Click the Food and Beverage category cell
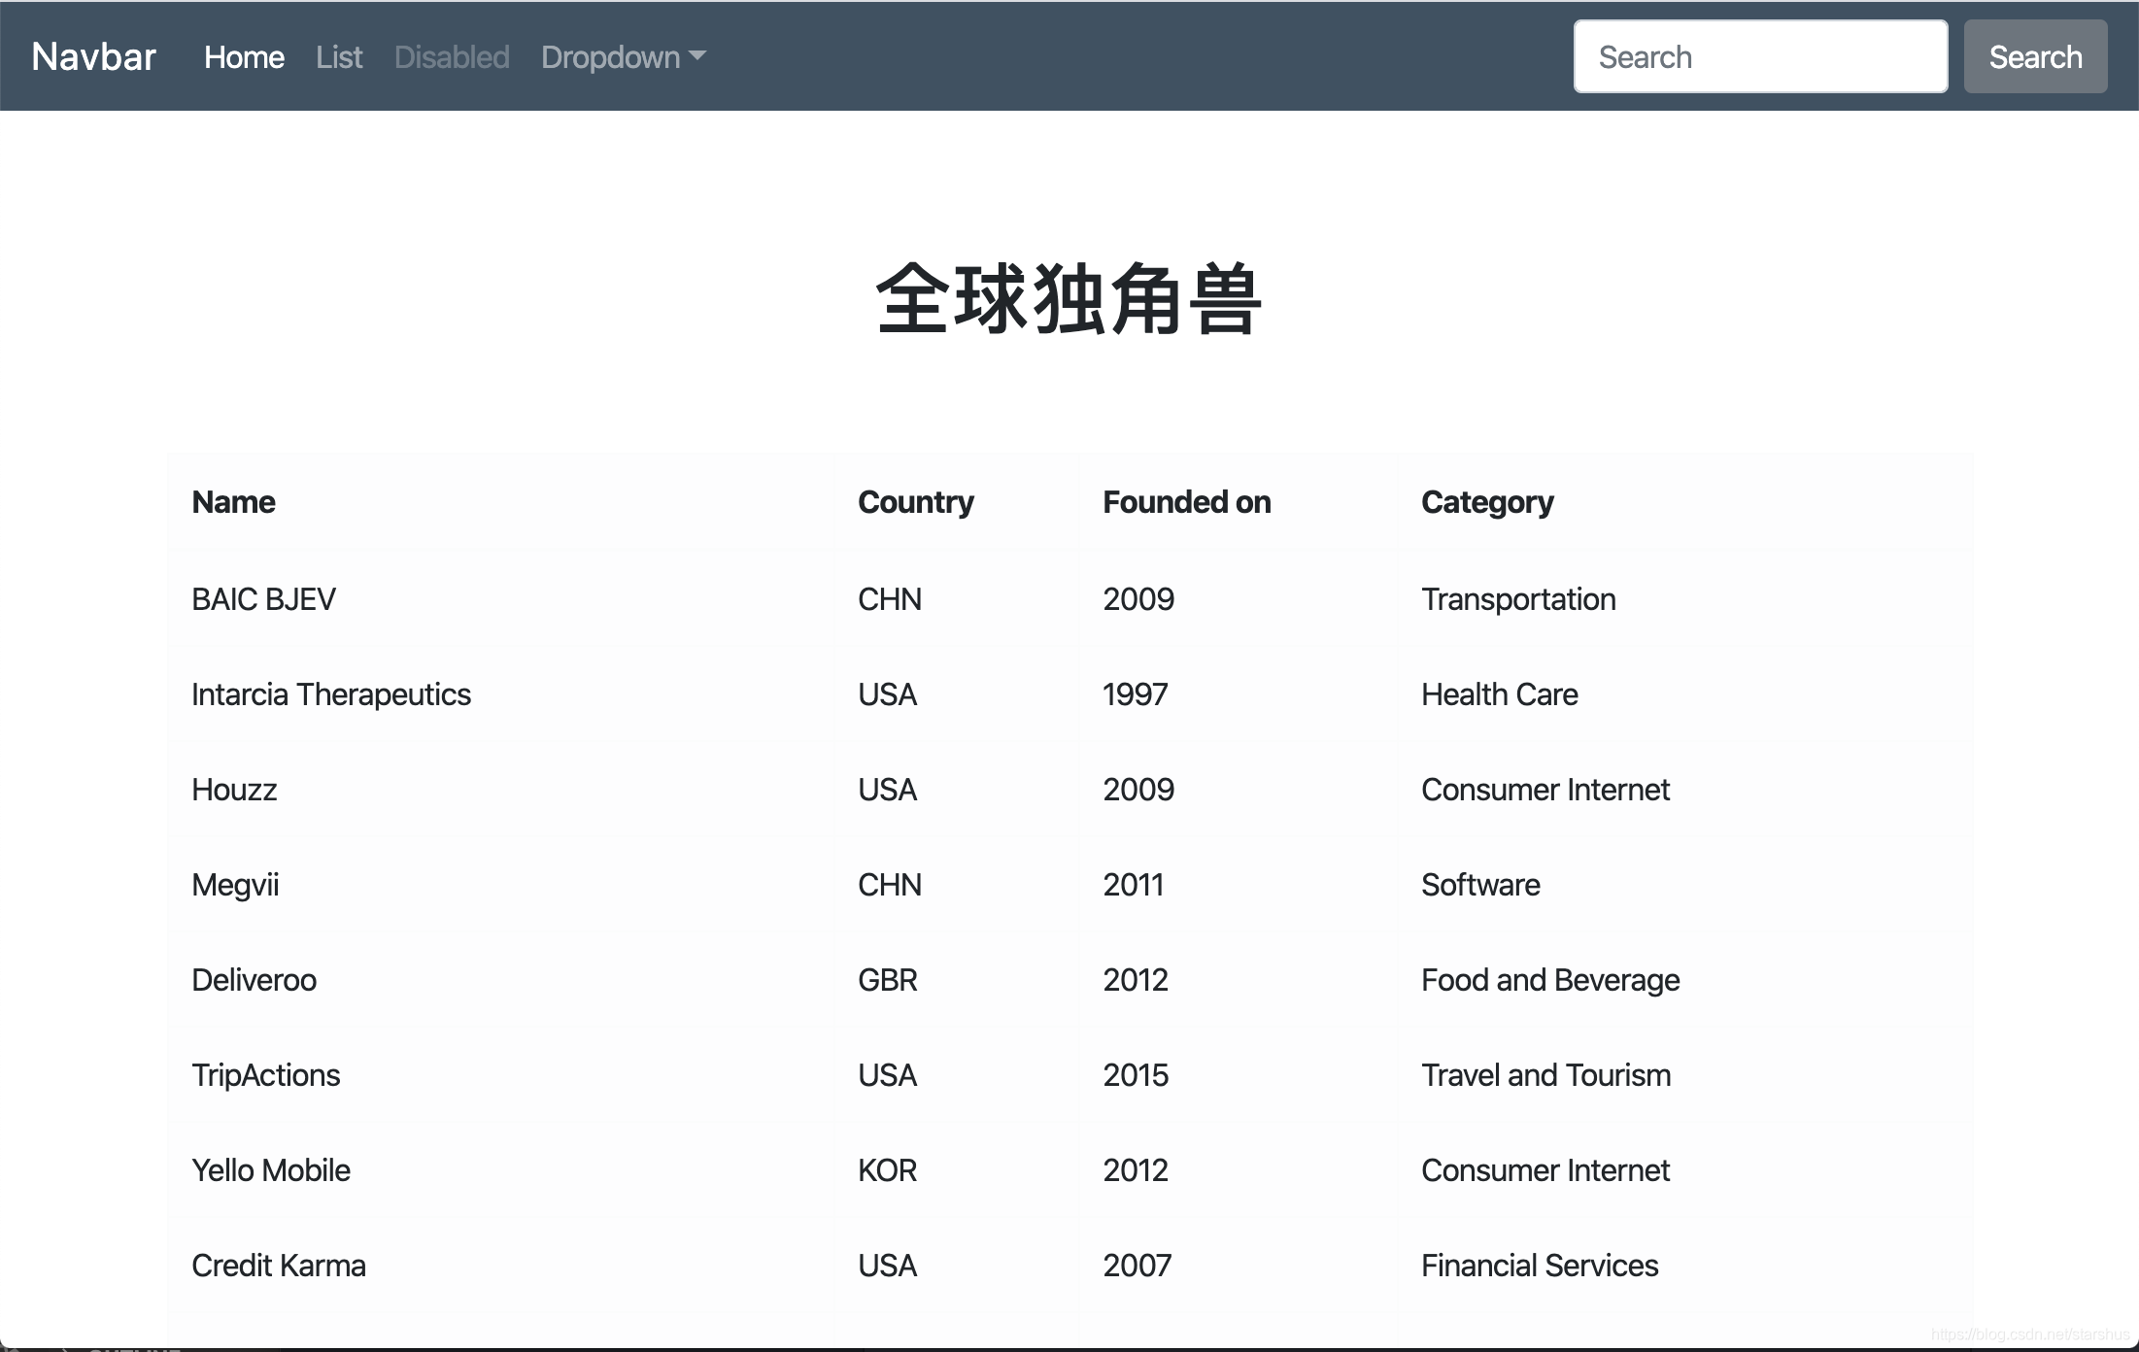The width and height of the screenshot is (2139, 1352). pyautogui.click(x=1550, y=980)
